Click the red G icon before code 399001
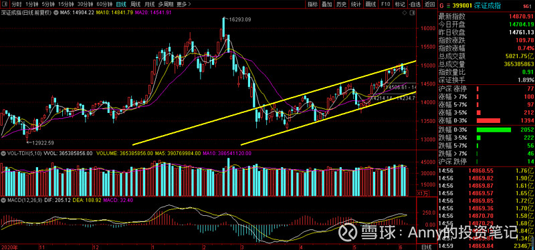This screenshot has width=535, height=250. (x=441, y=5)
